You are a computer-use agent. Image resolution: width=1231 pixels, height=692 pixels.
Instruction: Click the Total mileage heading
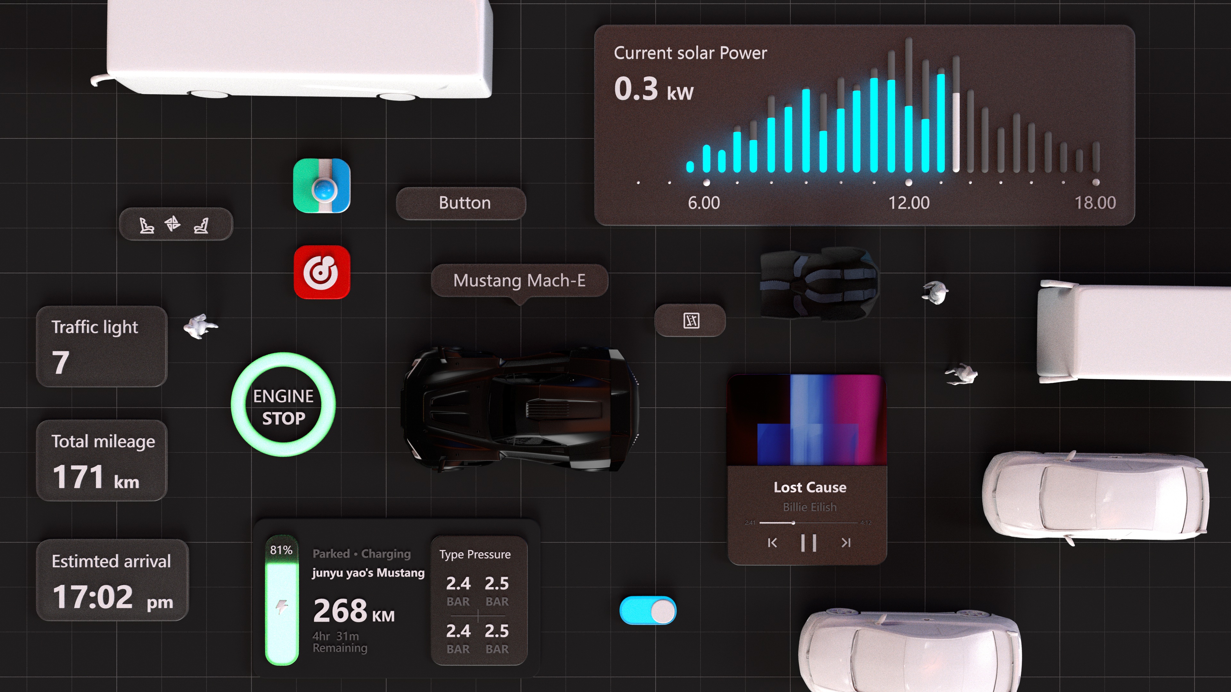103,442
